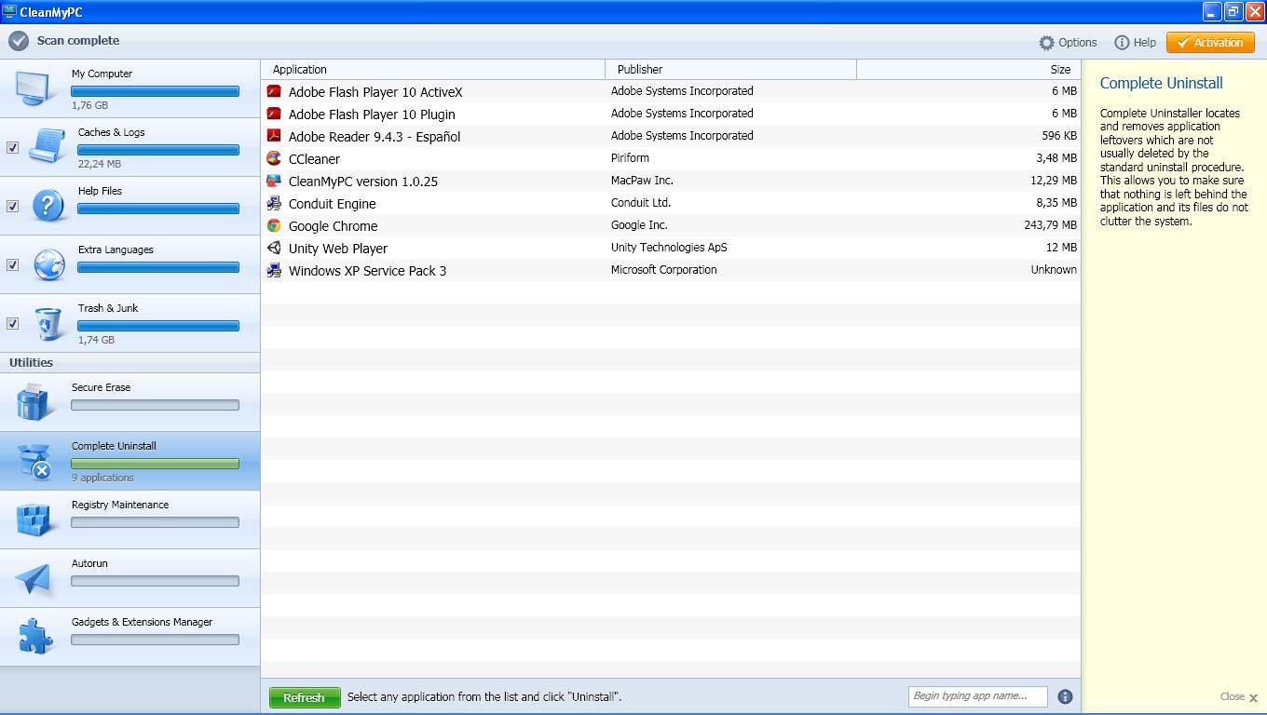
Task: Select the Google Chrome row
Action: coord(671,225)
